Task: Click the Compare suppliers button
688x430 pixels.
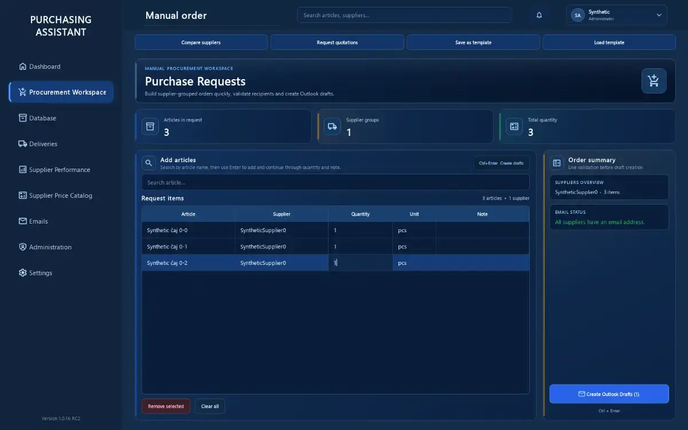Action: pos(201,42)
